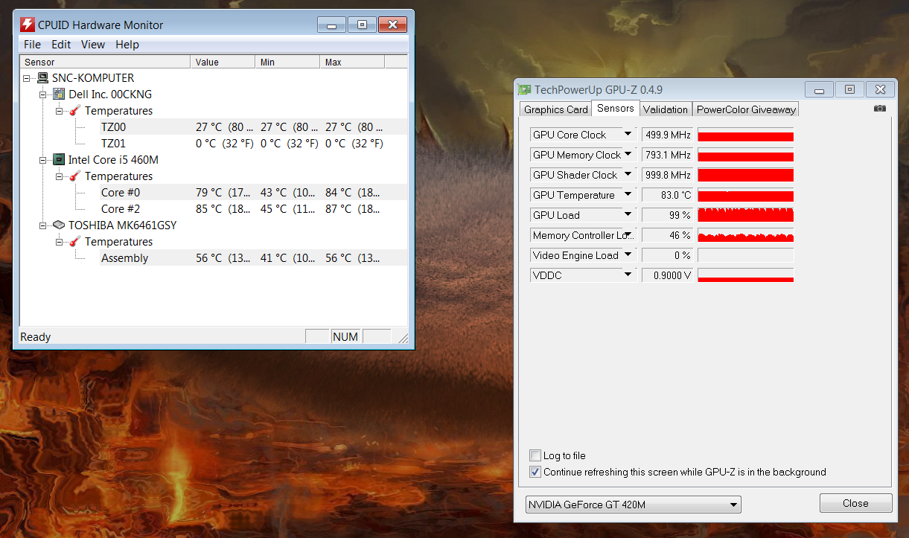The image size is (909, 538).
Task: Switch to the Validation tab
Action: (666, 109)
